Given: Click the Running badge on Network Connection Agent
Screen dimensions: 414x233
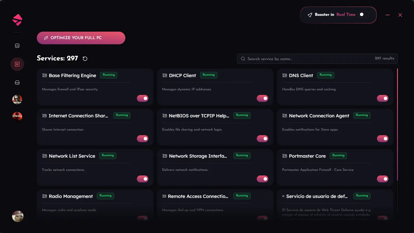Looking at the screenshot, I should click(362, 115).
